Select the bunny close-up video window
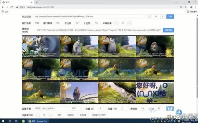Image resolution: width=198 pixels, height=123 pixels. point(41,47)
